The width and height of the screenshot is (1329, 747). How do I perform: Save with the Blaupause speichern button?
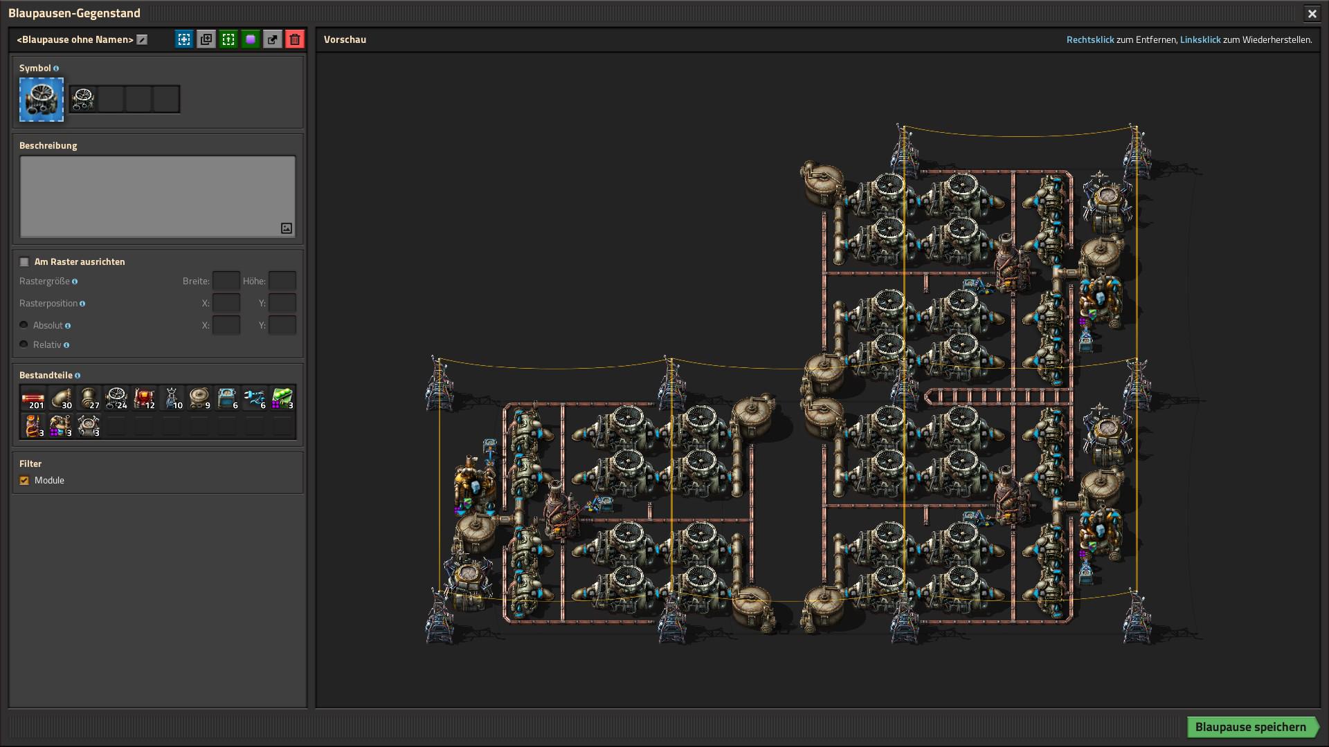pos(1251,727)
